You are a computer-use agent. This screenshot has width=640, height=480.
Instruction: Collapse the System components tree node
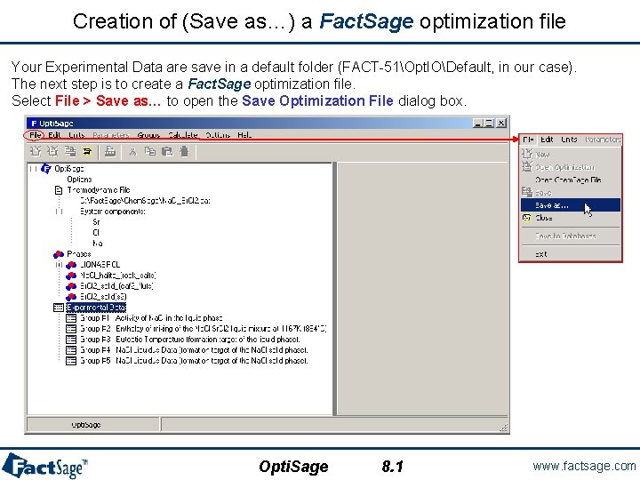coord(60,212)
